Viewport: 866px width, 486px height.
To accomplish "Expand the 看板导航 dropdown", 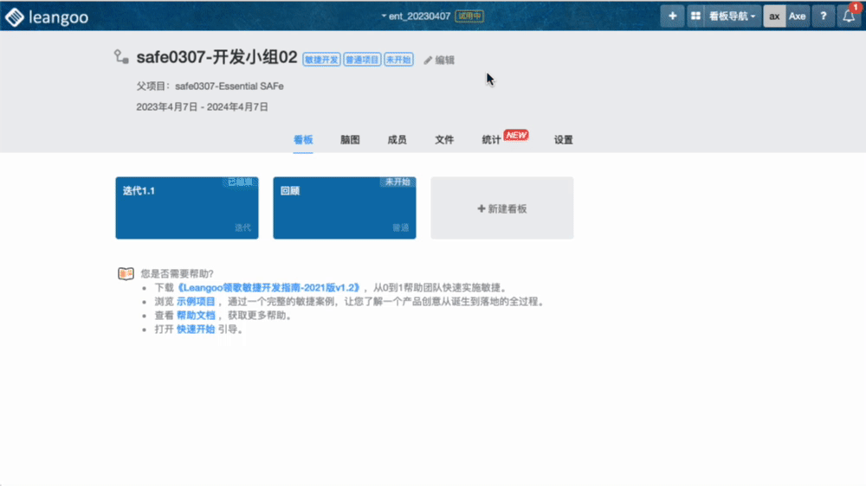I will point(734,16).
